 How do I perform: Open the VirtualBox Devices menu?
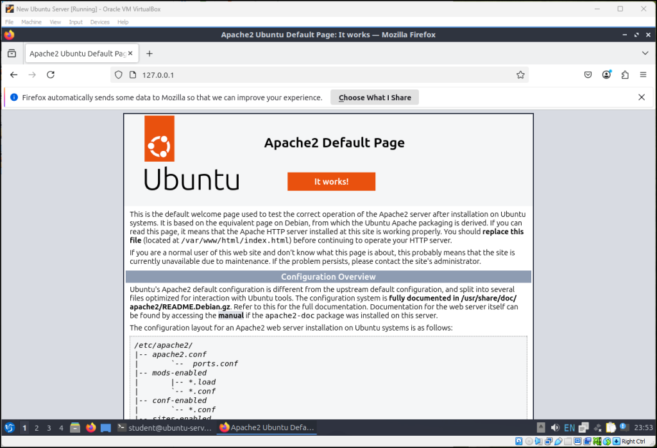tap(99, 22)
